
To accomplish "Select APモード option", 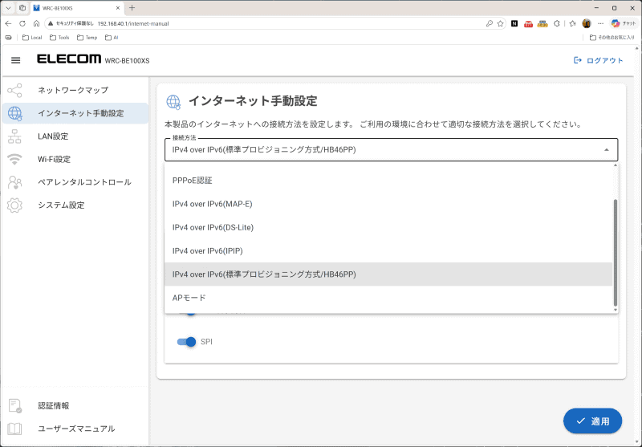I will (x=388, y=298).
